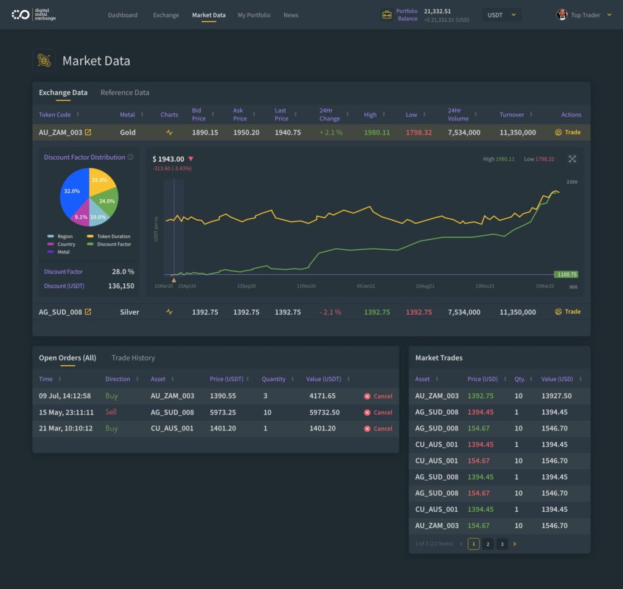Go to My Portfolio page
The image size is (623, 589).
pyautogui.click(x=254, y=15)
